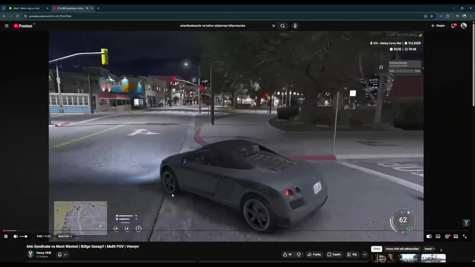Seek along the video progress bar
The height and width of the screenshot is (267, 475).
tap(236, 231)
